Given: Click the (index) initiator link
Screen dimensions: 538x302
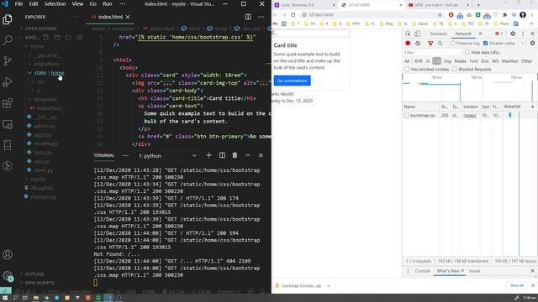Looking at the screenshot, I should (470, 116).
